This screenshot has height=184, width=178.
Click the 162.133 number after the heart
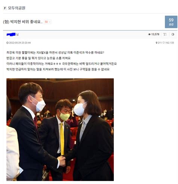[169, 43]
